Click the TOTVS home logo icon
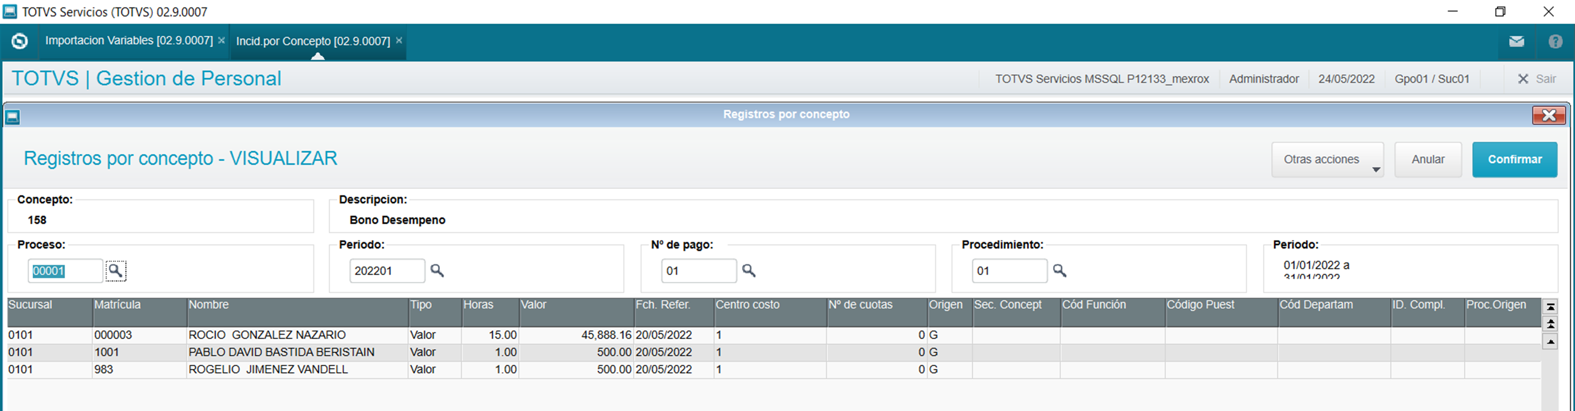This screenshot has width=1575, height=411. point(19,41)
